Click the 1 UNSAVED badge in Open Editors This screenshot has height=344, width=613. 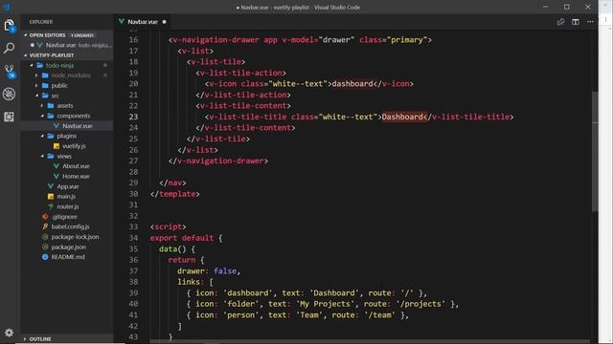82,35
